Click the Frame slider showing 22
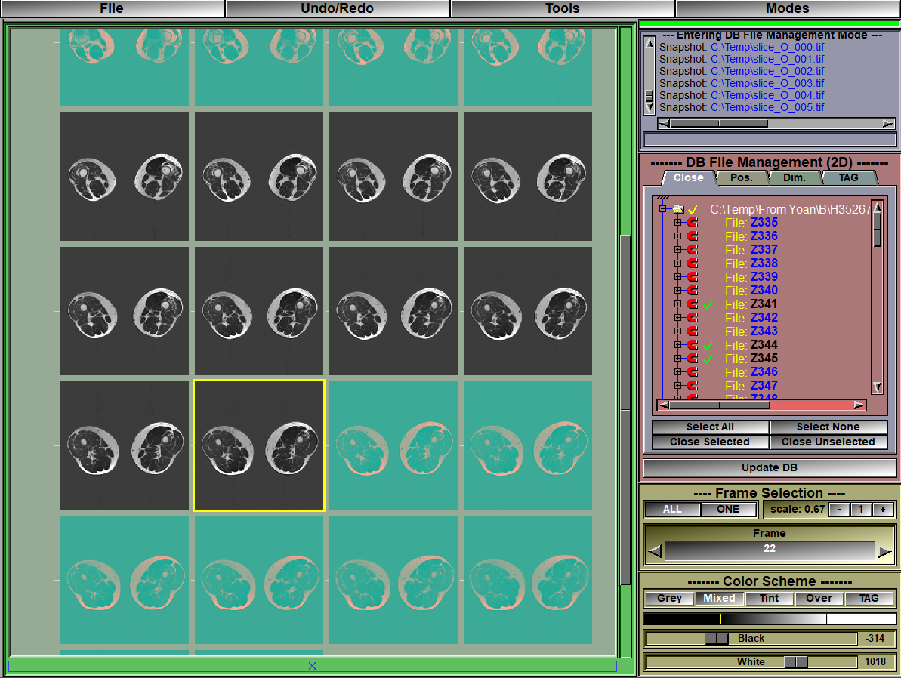The image size is (901, 678). click(x=770, y=550)
